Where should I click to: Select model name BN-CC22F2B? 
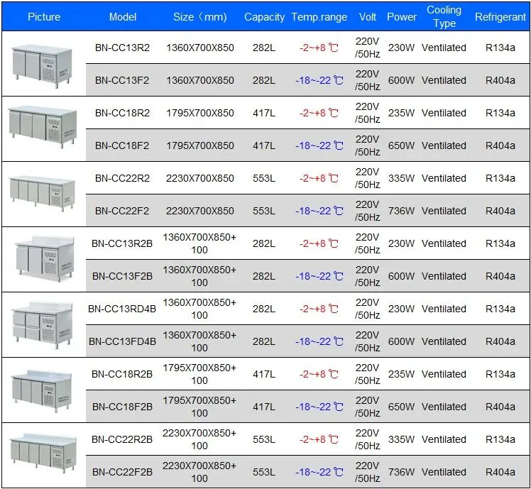click(x=122, y=472)
